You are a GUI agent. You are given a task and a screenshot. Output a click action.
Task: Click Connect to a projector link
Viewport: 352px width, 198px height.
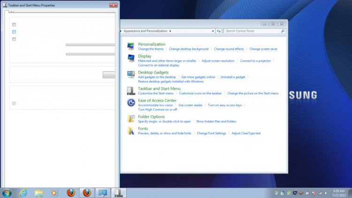tap(255, 61)
